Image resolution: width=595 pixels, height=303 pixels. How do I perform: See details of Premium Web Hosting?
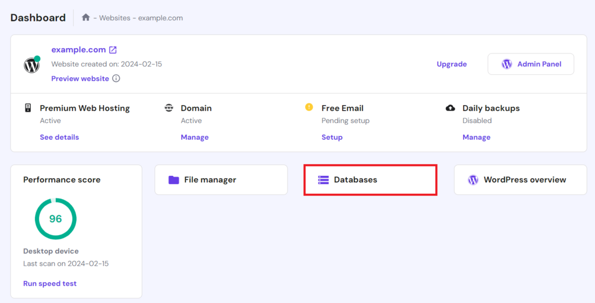click(59, 138)
